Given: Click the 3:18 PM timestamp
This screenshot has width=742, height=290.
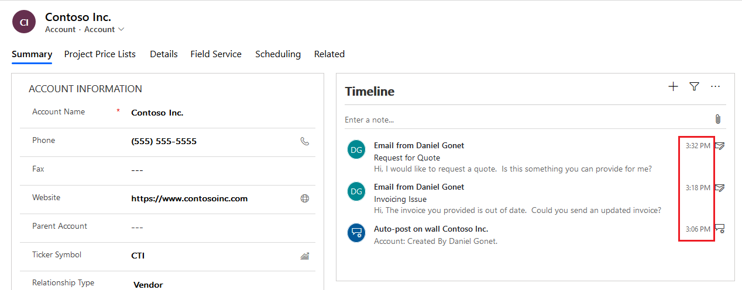Looking at the screenshot, I should point(698,187).
